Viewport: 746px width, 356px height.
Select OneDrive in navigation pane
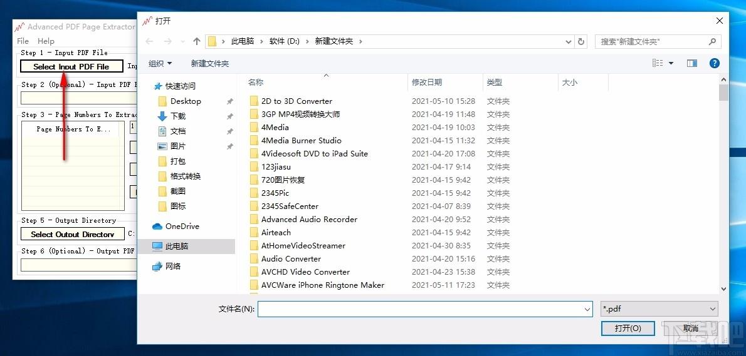pyautogui.click(x=182, y=226)
